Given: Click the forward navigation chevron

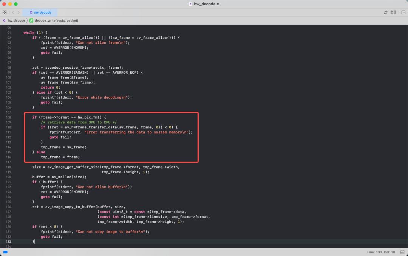Looking at the screenshot, I should pos(18,12).
